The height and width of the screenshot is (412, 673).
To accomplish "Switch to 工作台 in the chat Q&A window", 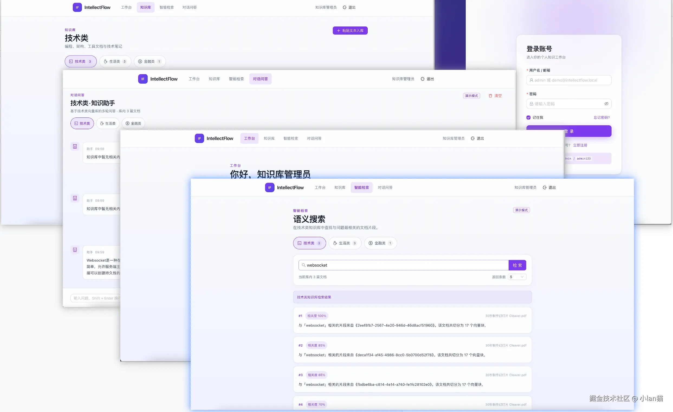I will tap(194, 79).
